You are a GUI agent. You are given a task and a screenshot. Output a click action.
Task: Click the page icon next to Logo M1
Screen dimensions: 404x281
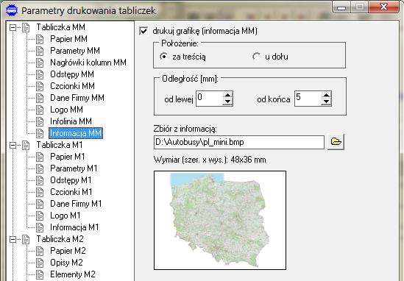coord(40,216)
